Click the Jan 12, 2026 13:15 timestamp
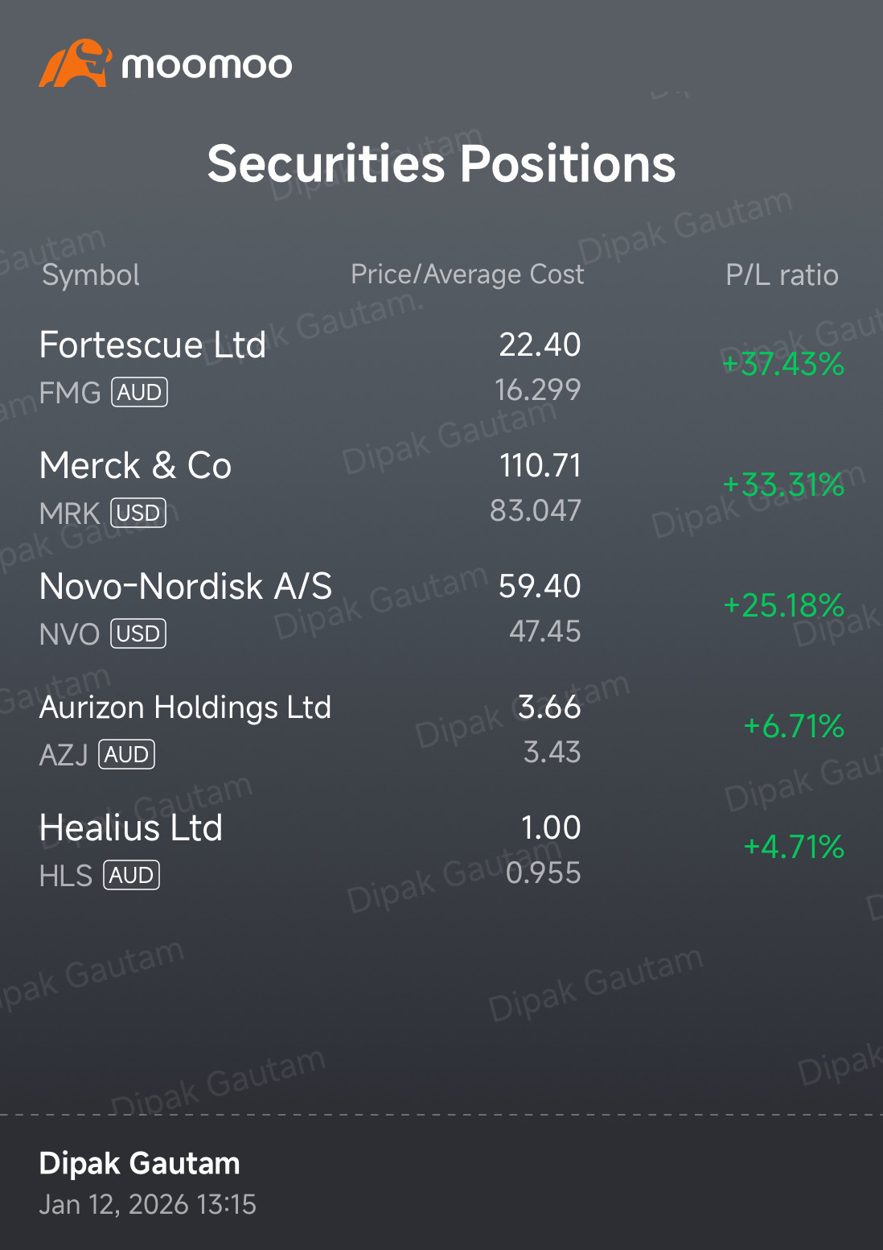 [x=148, y=1205]
